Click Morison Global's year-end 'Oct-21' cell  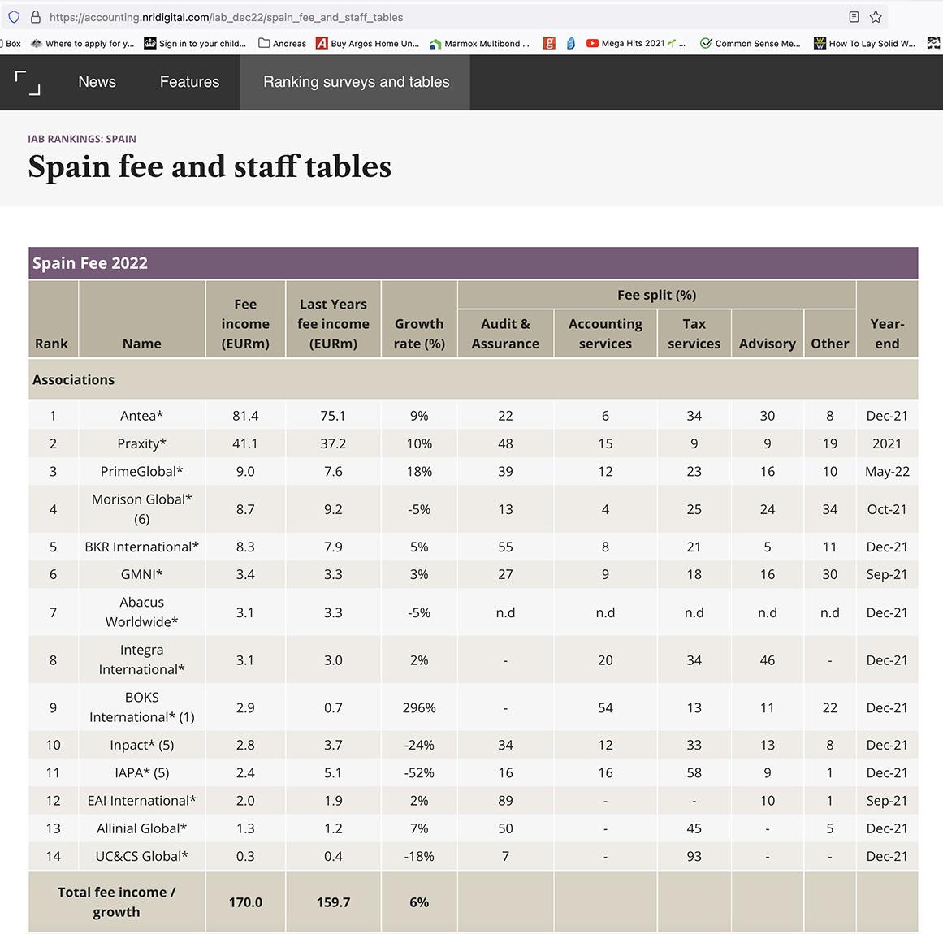coord(887,508)
